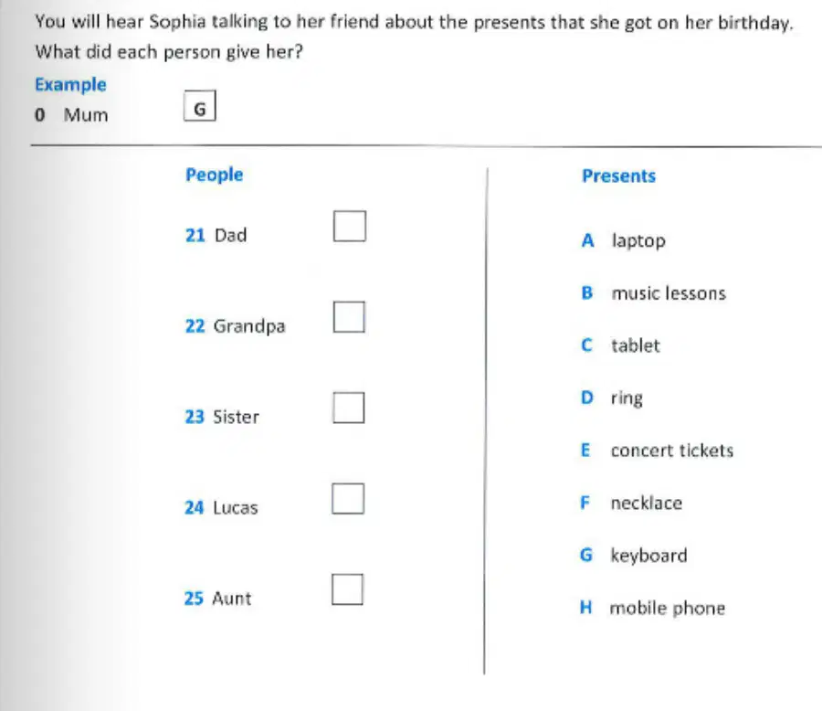Click the answer box next to Dad
822x711 pixels.
(x=350, y=226)
